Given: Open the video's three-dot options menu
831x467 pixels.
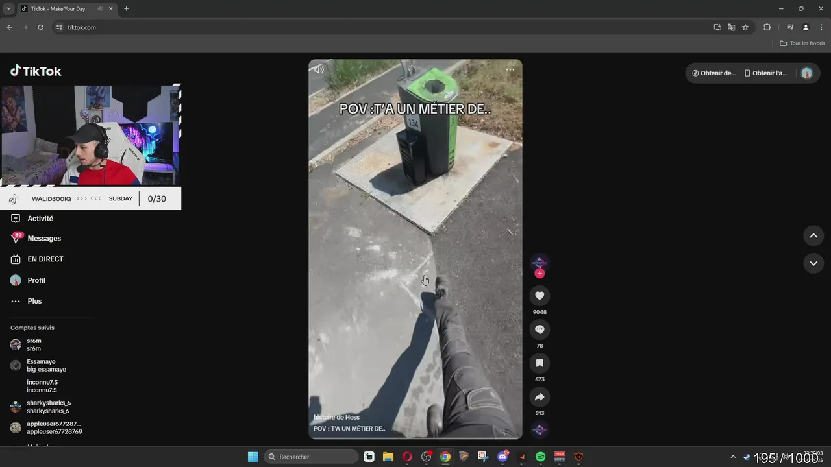Looking at the screenshot, I should point(510,69).
